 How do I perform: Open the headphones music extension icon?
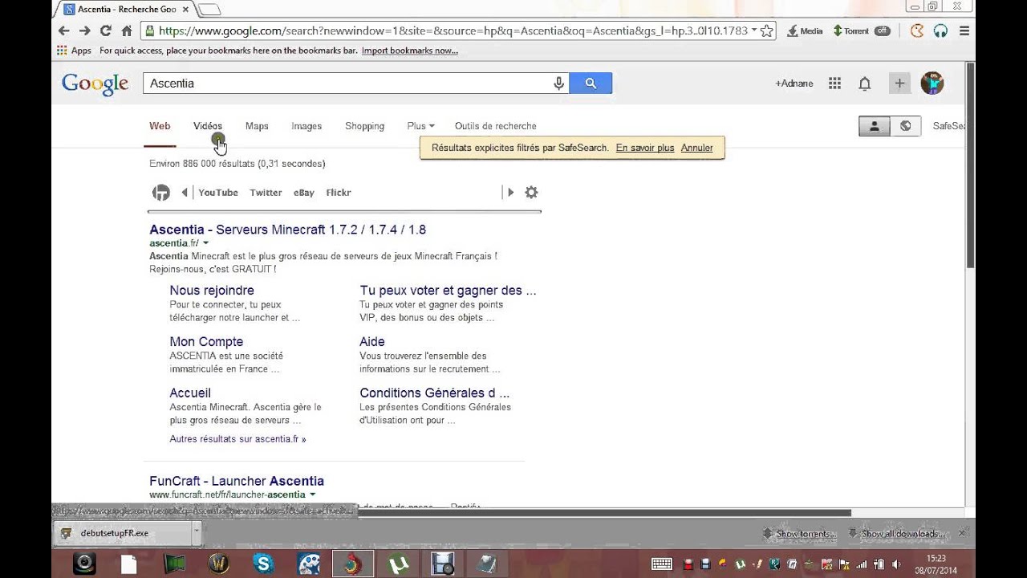940,31
